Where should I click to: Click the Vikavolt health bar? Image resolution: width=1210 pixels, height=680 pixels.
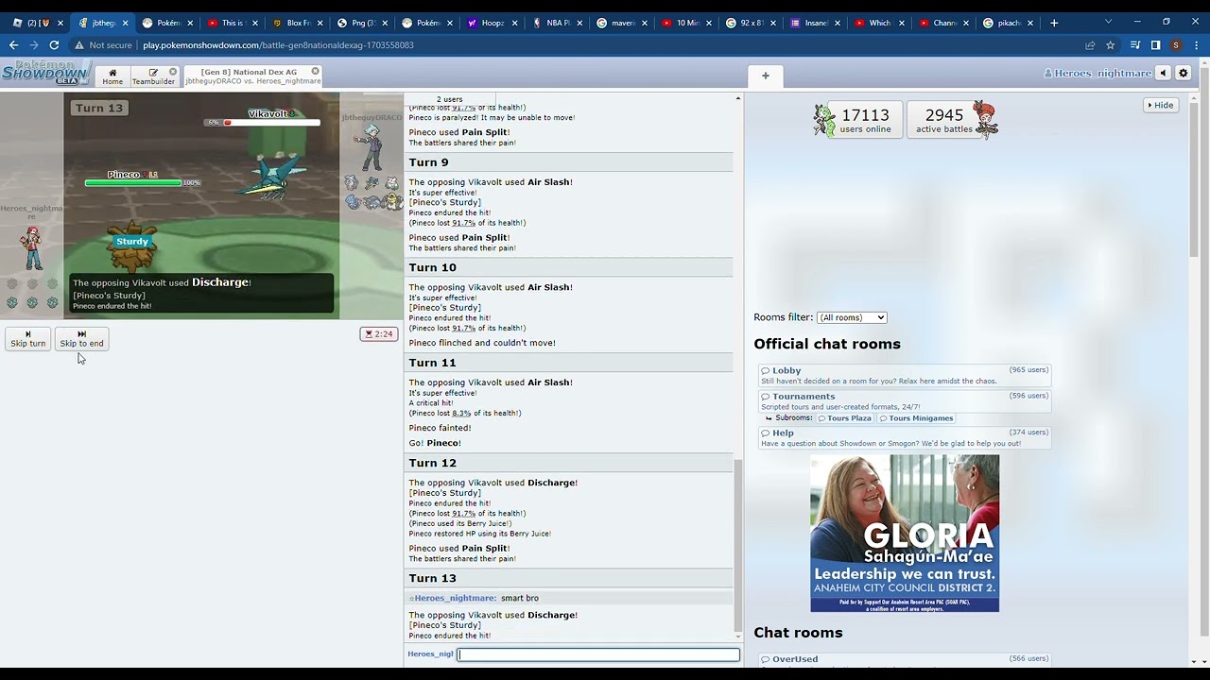(x=262, y=123)
